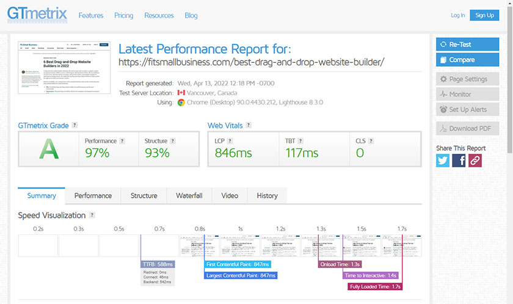Open the CLS help question mark
Image resolution: width=513 pixels, height=304 pixels.
(371, 141)
